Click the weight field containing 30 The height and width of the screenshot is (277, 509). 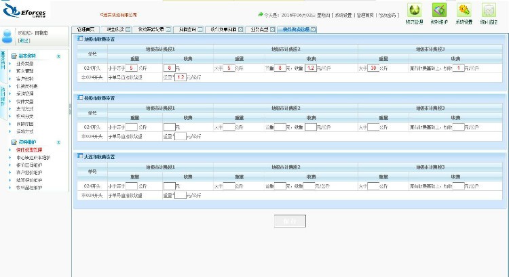tap(373, 68)
